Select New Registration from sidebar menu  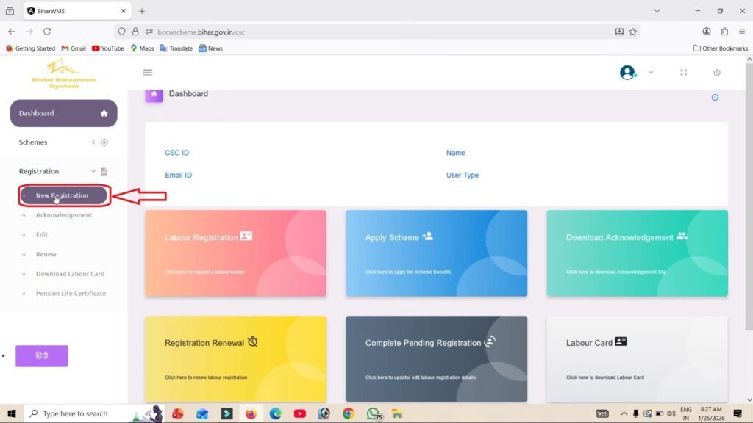(63, 195)
